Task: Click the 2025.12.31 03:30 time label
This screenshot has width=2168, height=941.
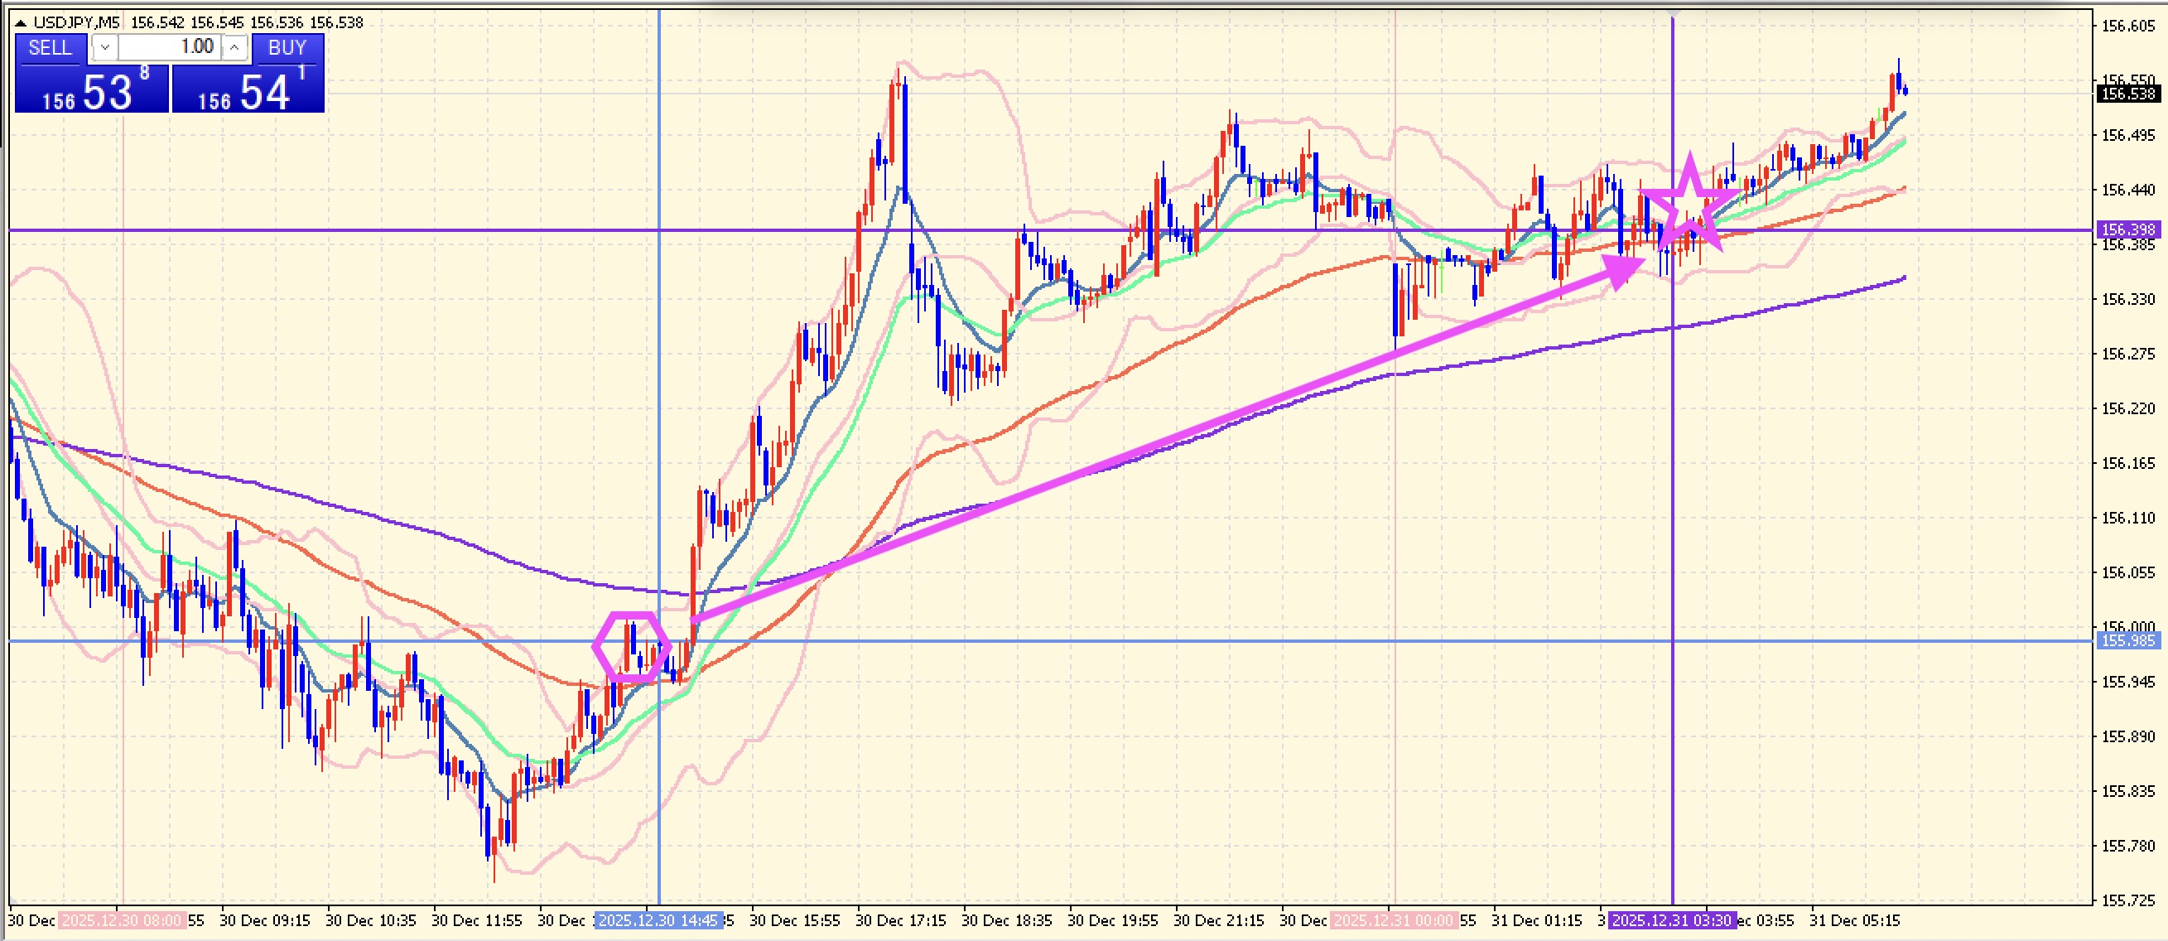Action: pyautogui.click(x=1671, y=921)
